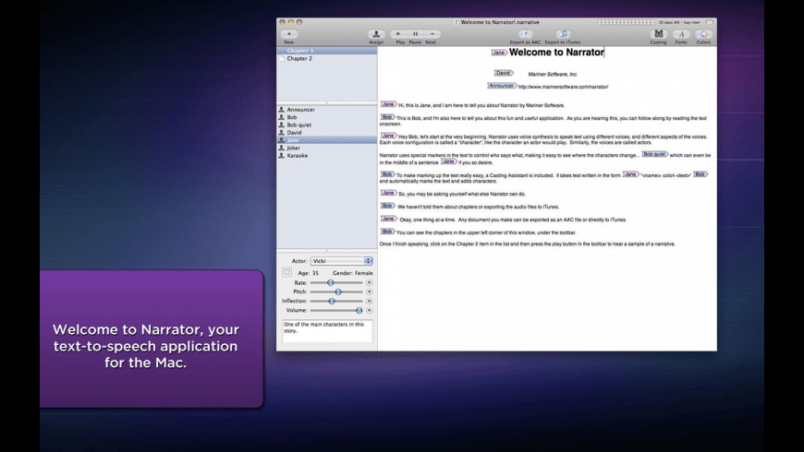Start narration with the Play button
The width and height of the screenshot is (804, 452).
[x=399, y=34]
